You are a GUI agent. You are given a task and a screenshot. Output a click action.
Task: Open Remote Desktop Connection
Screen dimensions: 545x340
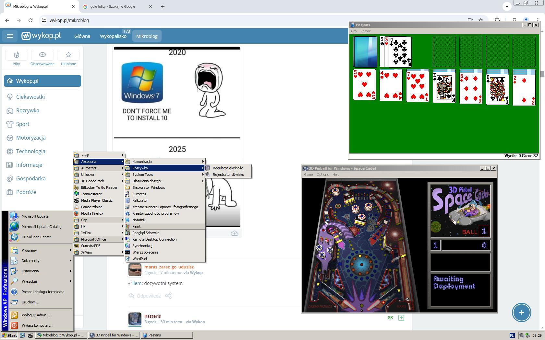165,239
